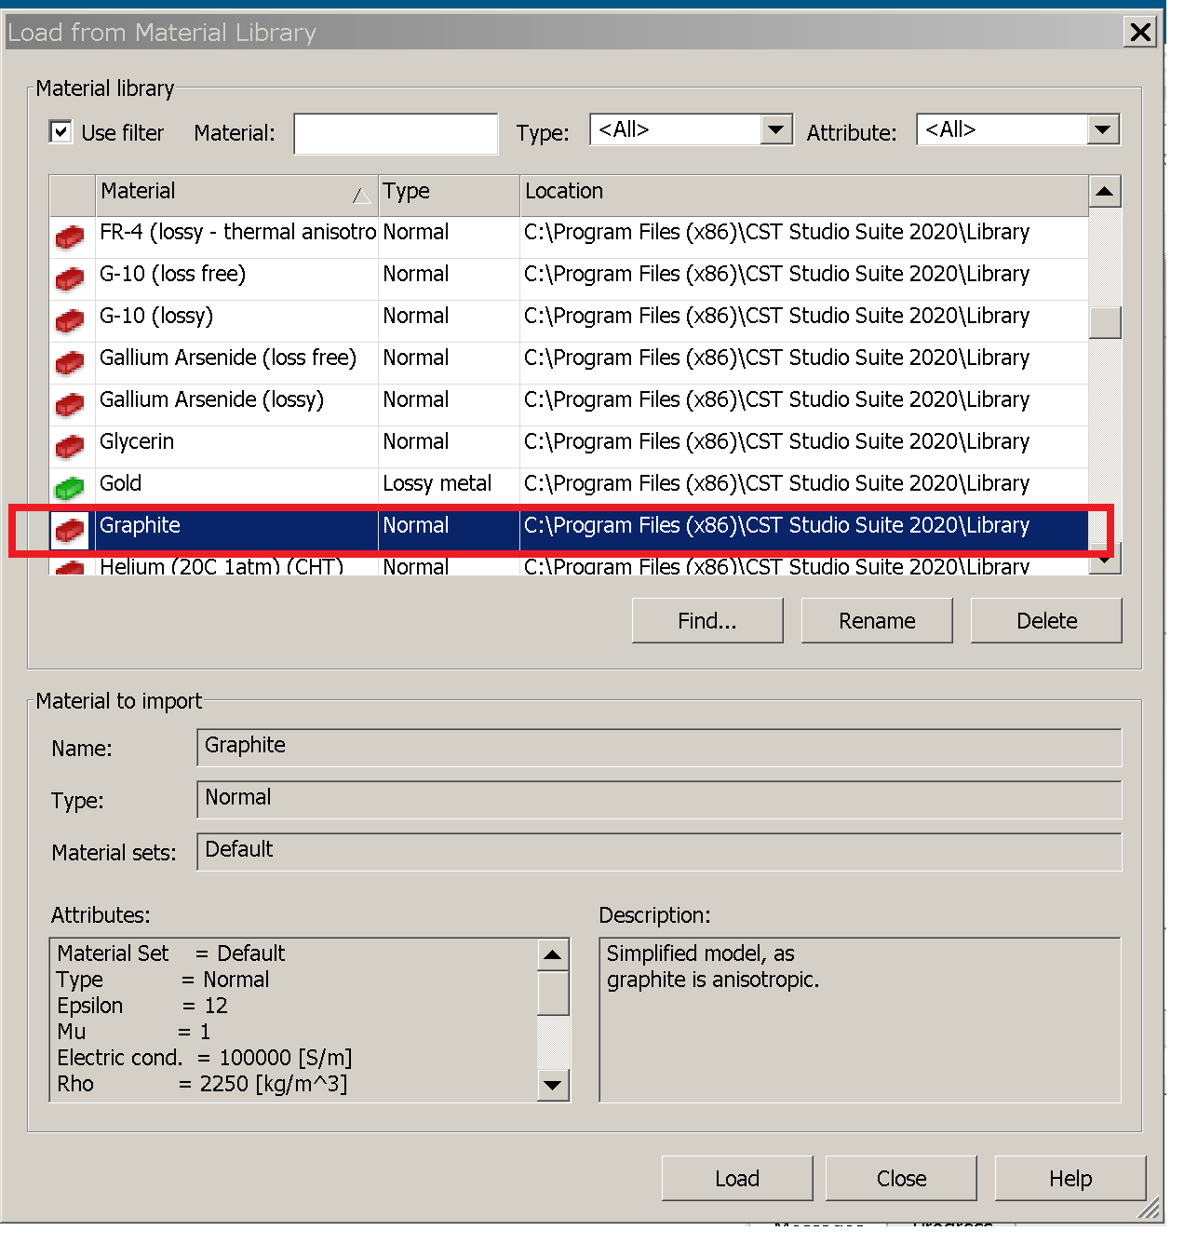The height and width of the screenshot is (1244, 1184).
Task: Click the icon beside the FR-4 lossy thermal entry
Action: point(70,237)
